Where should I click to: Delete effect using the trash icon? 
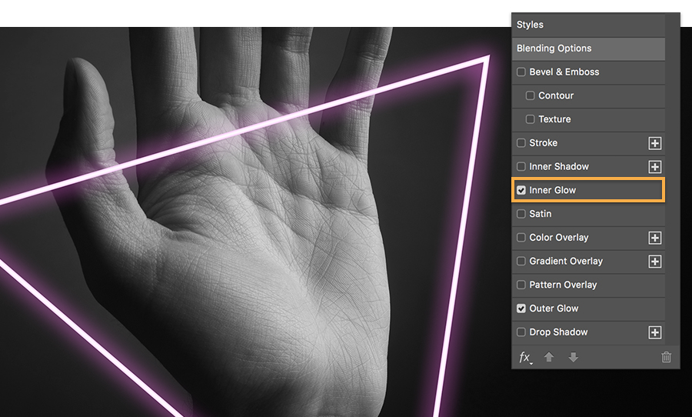pyautogui.click(x=666, y=357)
